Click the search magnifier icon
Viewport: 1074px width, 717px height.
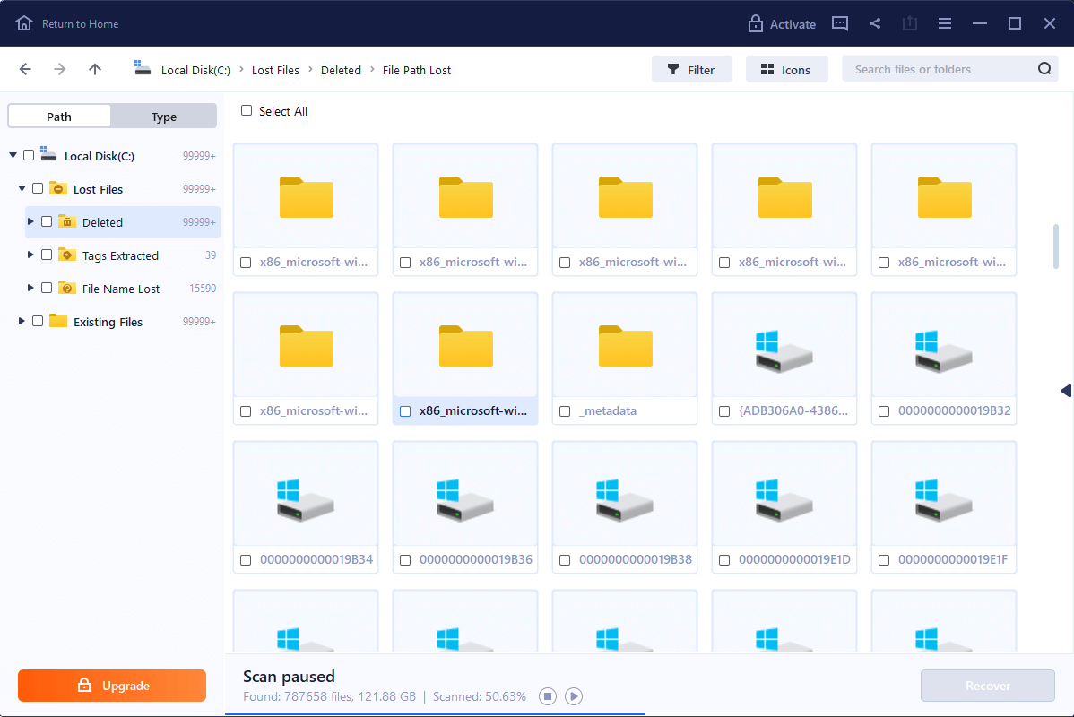pos(1044,69)
